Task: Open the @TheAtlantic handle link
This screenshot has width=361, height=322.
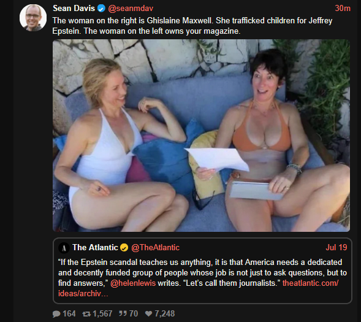Action: click(x=156, y=248)
